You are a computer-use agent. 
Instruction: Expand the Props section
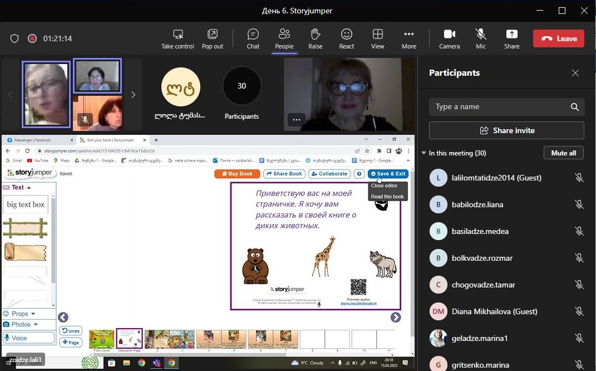pos(19,314)
